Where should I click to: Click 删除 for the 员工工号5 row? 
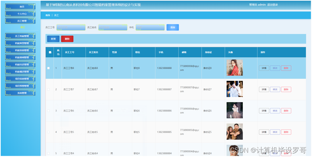[286, 132]
